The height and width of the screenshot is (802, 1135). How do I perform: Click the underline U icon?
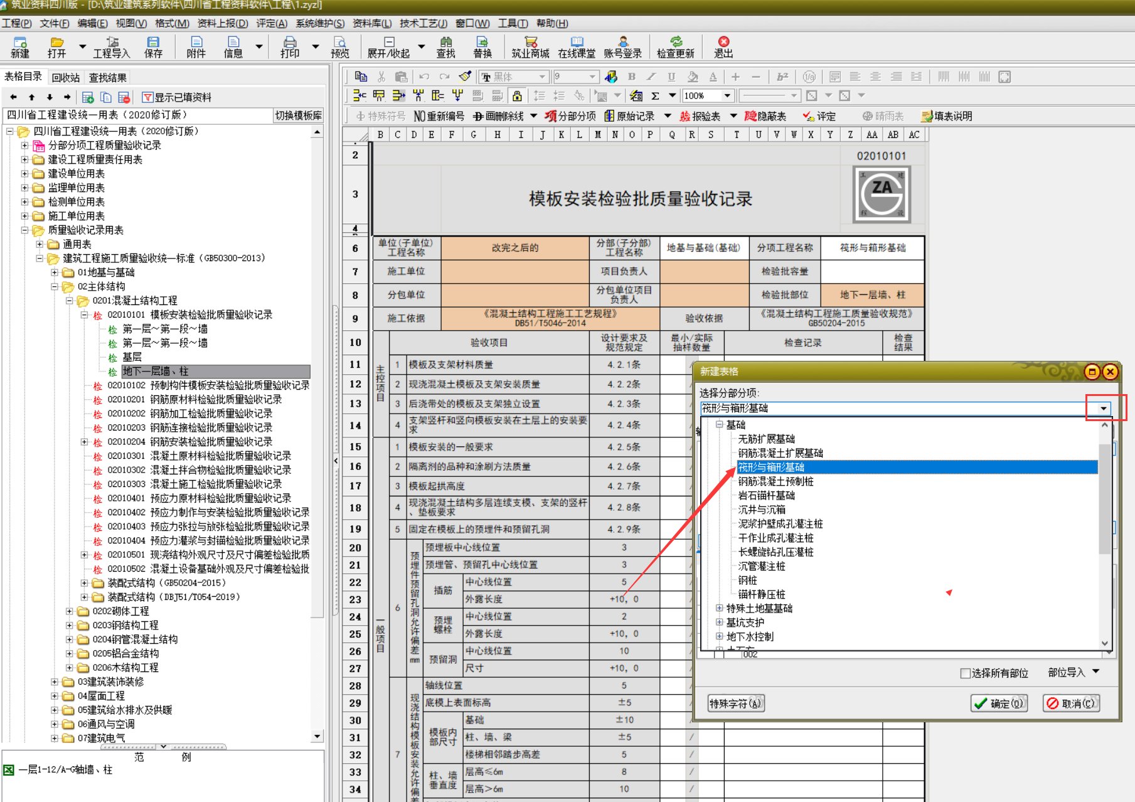click(x=671, y=77)
